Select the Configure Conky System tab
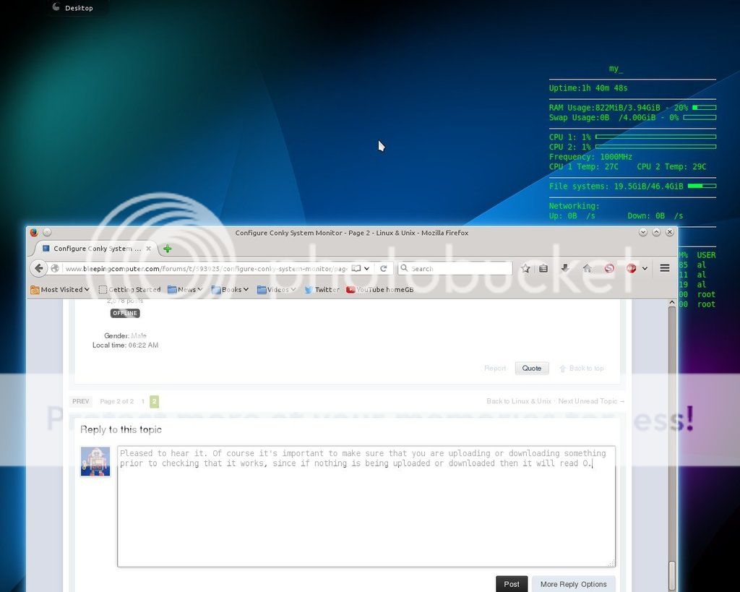The width and height of the screenshot is (740, 592). (x=92, y=249)
